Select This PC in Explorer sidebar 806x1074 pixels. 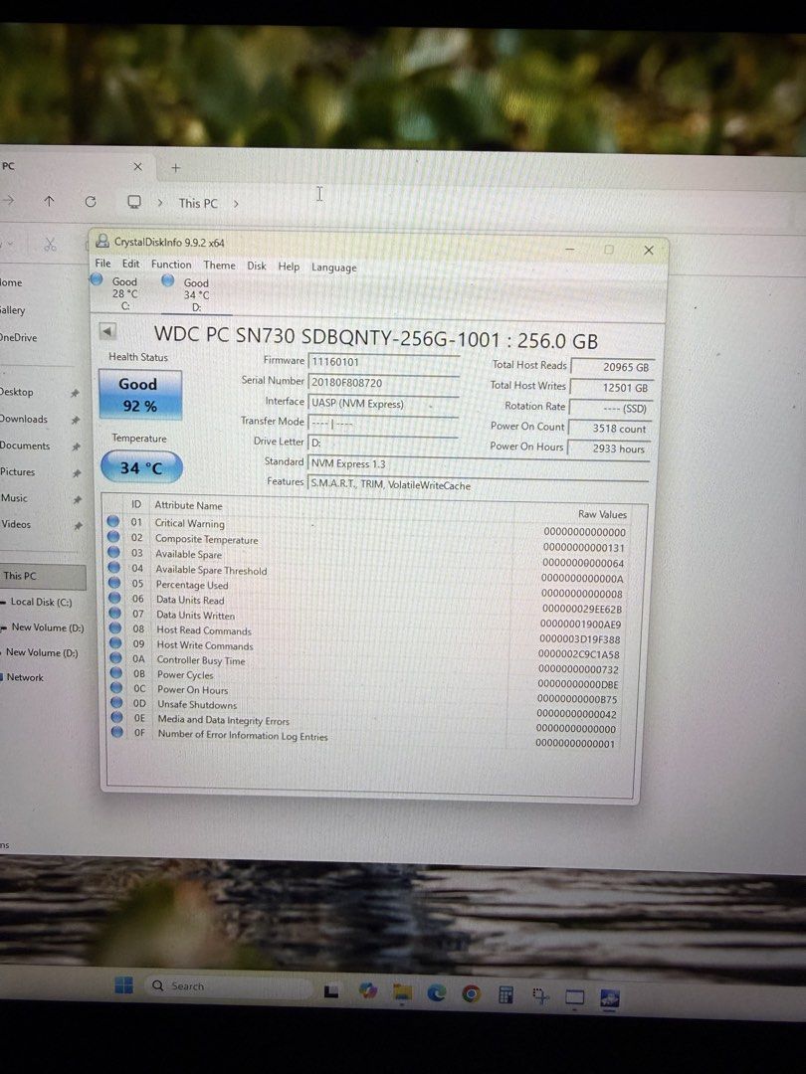coord(43,576)
